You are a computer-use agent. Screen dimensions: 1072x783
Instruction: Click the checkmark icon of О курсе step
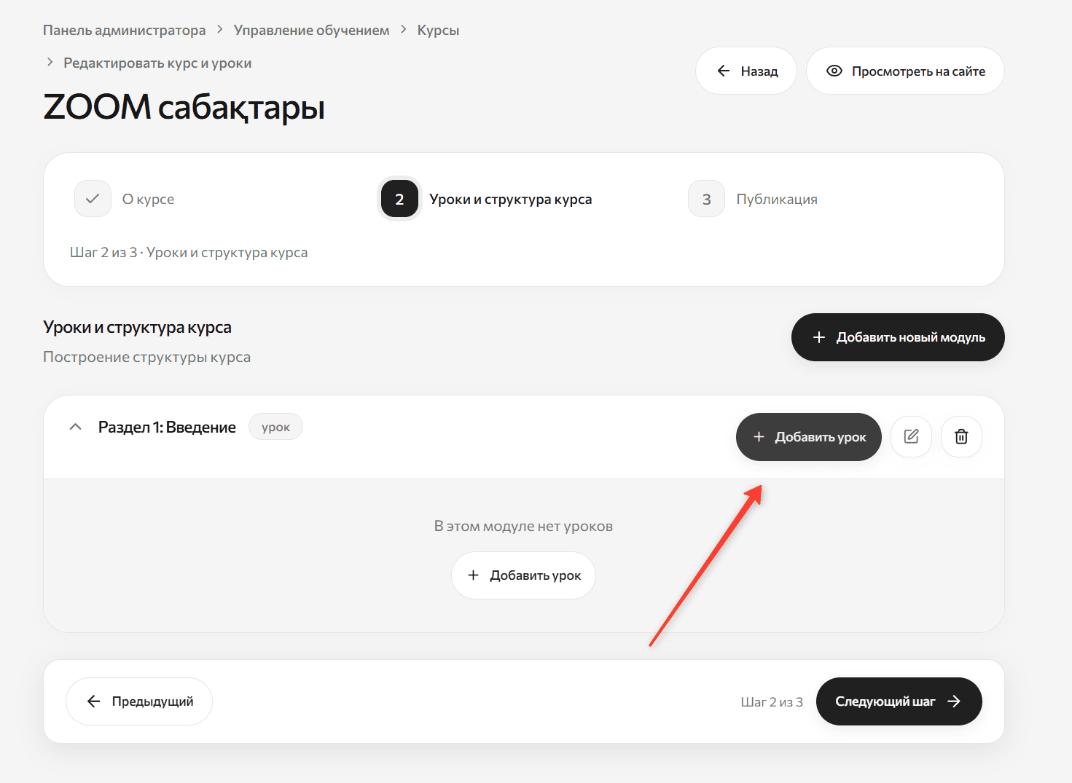93,199
